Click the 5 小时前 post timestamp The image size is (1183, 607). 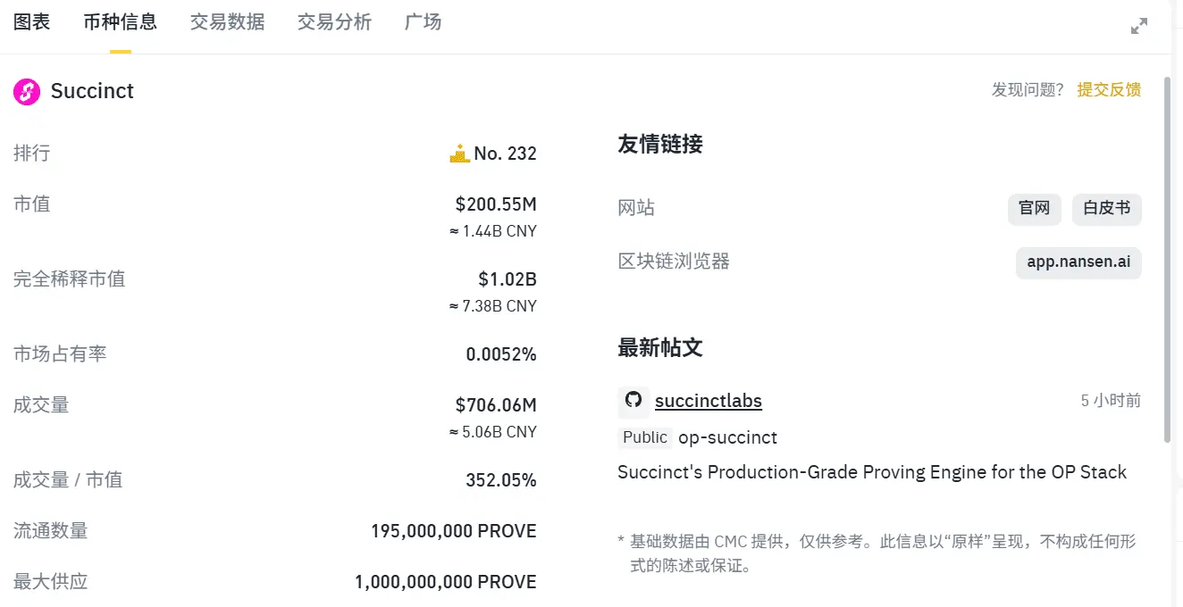(1111, 401)
